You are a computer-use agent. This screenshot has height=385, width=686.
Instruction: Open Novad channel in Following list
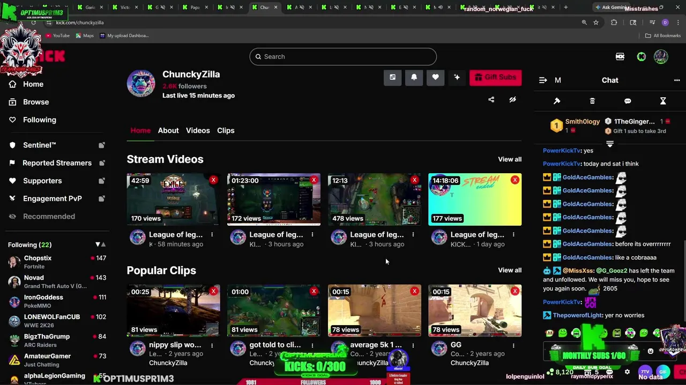click(56, 282)
